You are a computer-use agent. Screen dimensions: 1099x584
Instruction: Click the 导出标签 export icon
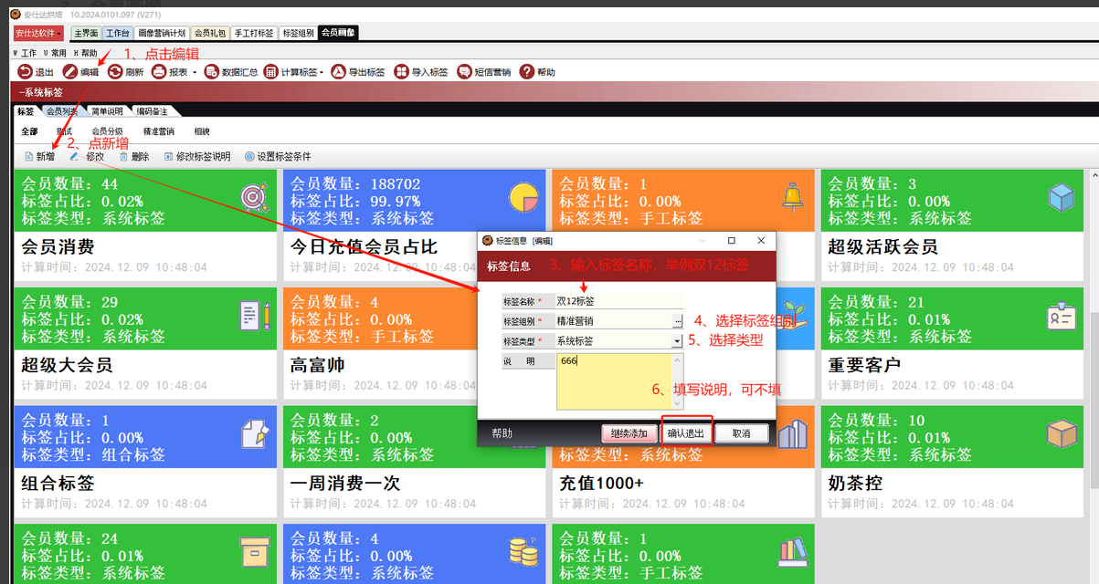pos(338,72)
